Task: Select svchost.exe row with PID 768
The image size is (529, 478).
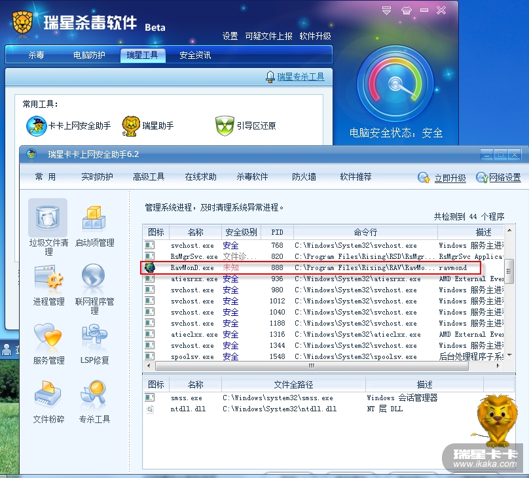Action: [323, 245]
